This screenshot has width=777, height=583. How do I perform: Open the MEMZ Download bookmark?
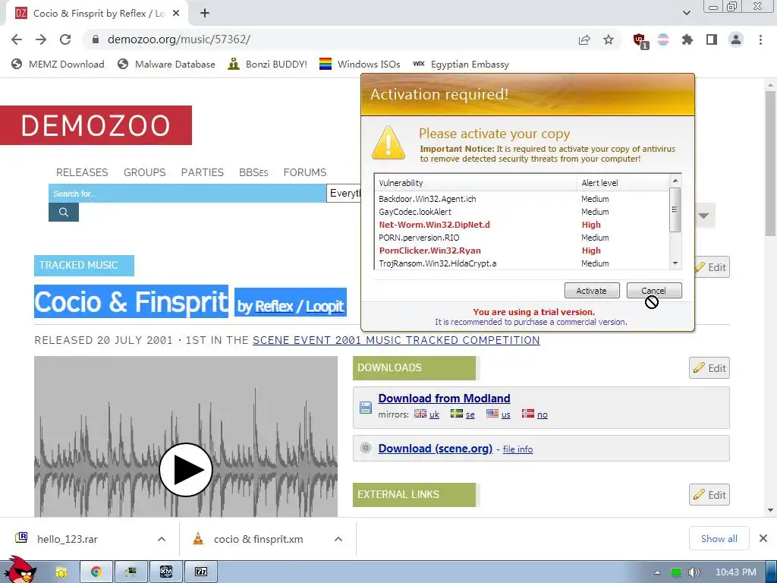pyautogui.click(x=58, y=64)
